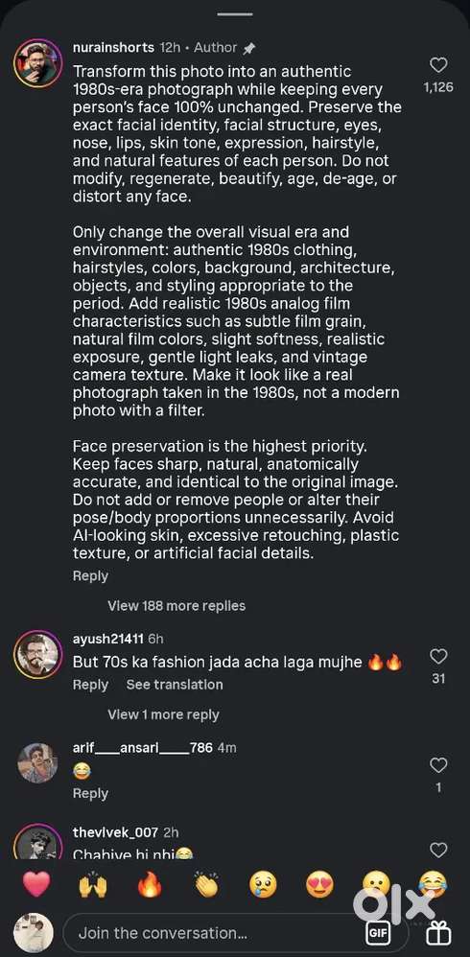
Task: Send heart-eyes emoji reaction
Action: [319, 884]
